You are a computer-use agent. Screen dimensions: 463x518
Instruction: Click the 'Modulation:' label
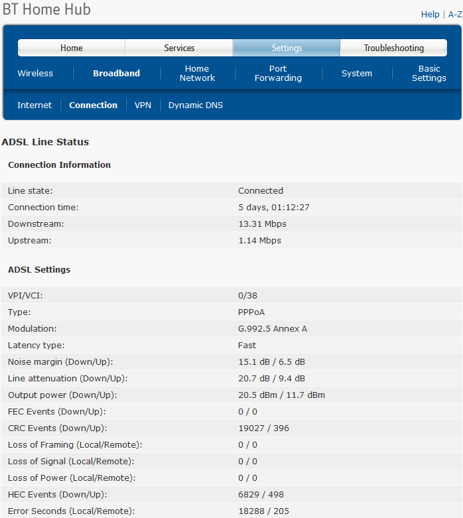(x=33, y=328)
